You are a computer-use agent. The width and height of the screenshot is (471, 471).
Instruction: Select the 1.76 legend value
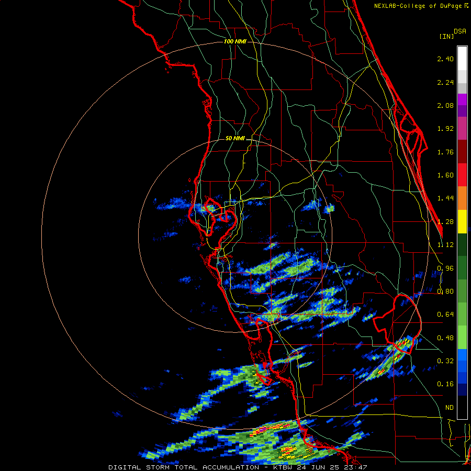(x=445, y=152)
